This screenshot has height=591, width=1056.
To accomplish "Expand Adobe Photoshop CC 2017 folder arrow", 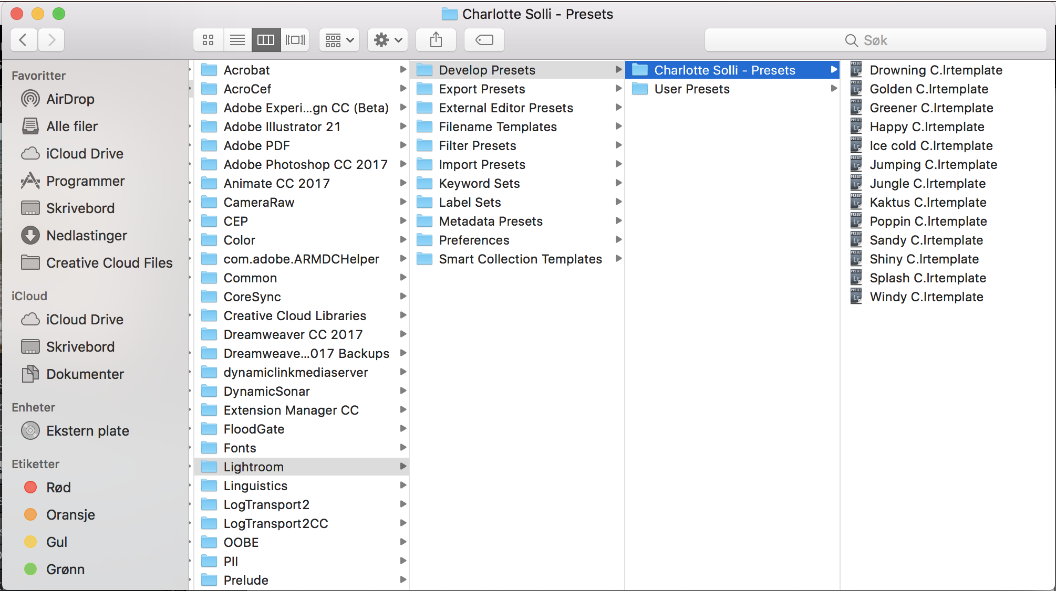I will 403,164.
